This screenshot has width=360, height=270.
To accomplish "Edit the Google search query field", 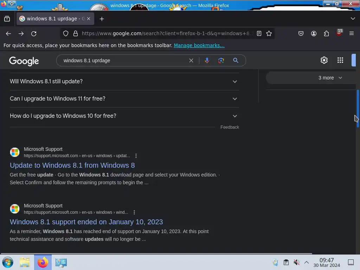I will coord(124,60).
